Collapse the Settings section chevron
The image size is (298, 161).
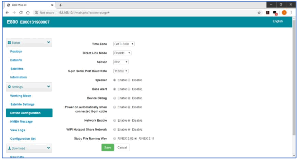[48, 87]
